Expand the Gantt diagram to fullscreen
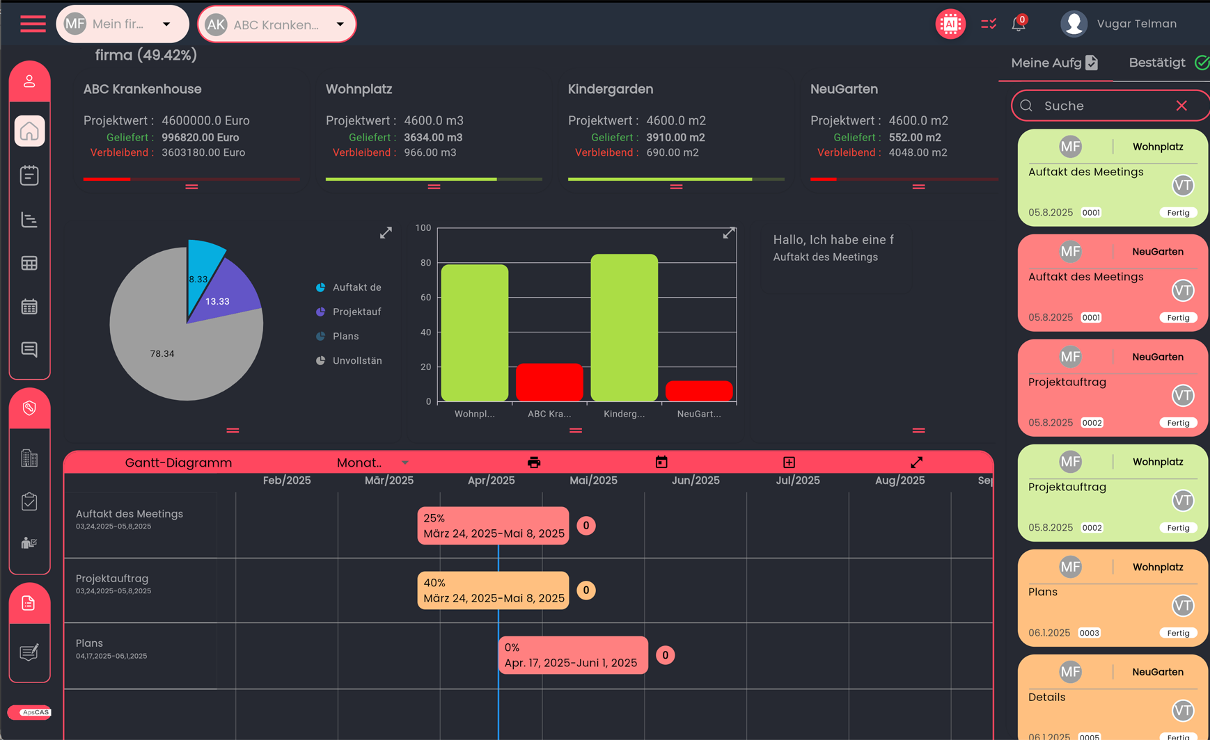 [916, 462]
